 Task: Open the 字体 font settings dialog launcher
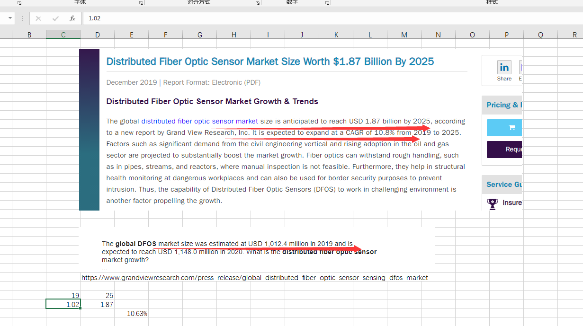click(x=141, y=3)
